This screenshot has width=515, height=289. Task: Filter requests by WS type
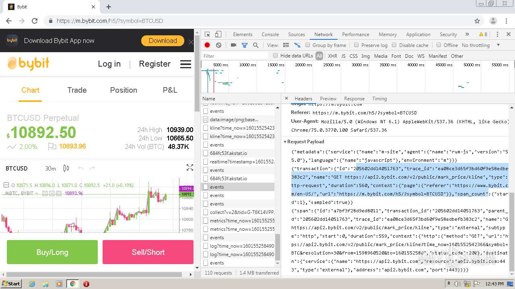(x=421, y=56)
